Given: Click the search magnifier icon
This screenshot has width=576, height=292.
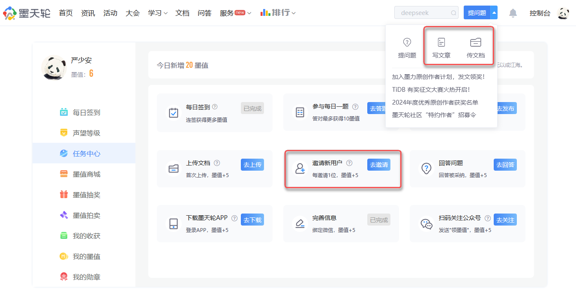Looking at the screenshot, I should click(x=453, y=13).
